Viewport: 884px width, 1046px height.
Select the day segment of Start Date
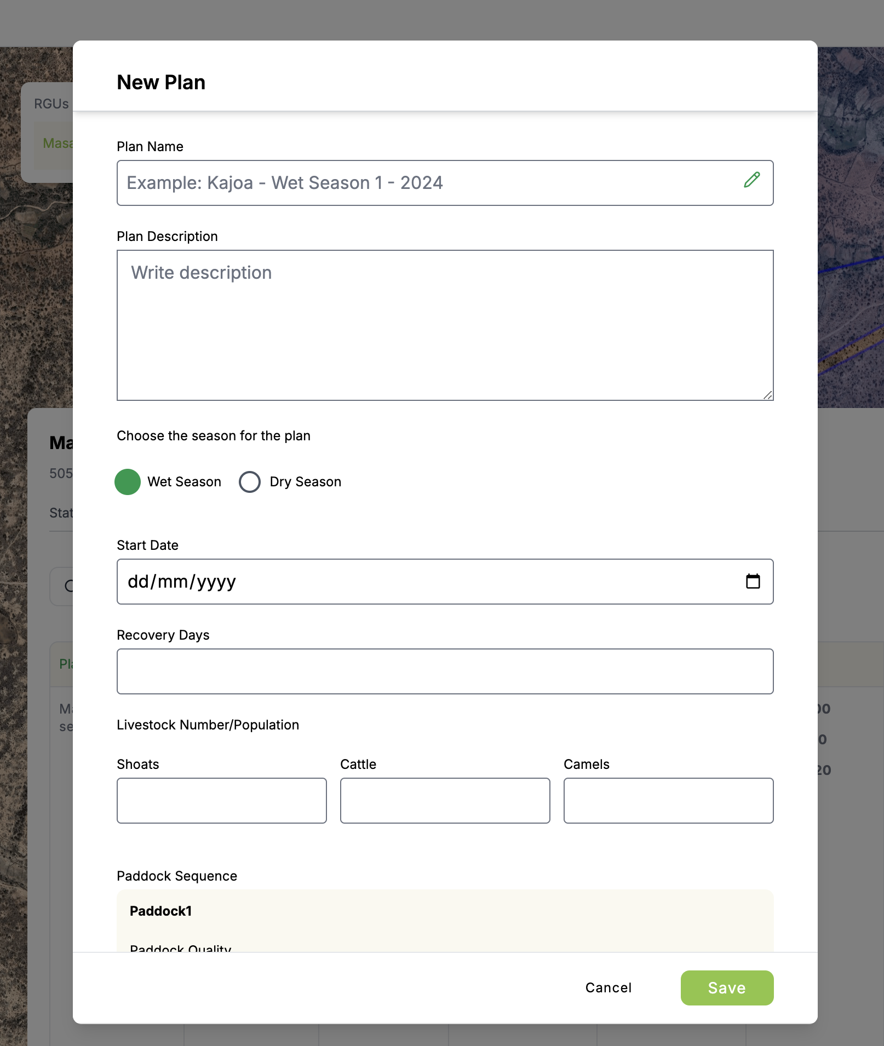point(137,582)
